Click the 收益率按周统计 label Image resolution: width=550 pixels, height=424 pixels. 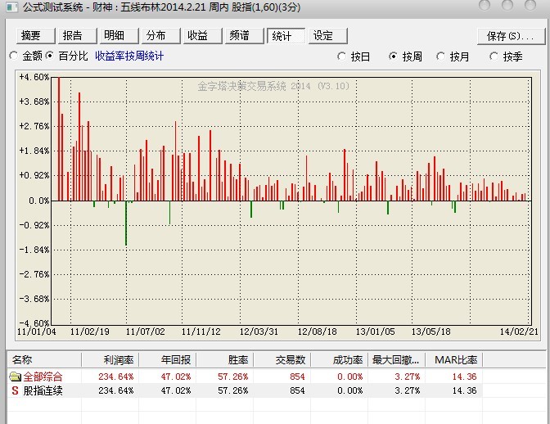pos(129,56)
